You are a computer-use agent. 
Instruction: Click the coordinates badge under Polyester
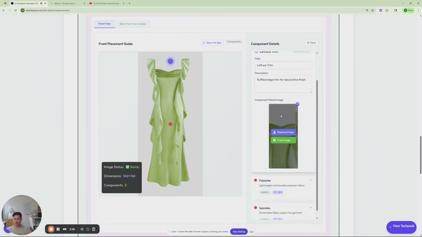tap(278, 192)
